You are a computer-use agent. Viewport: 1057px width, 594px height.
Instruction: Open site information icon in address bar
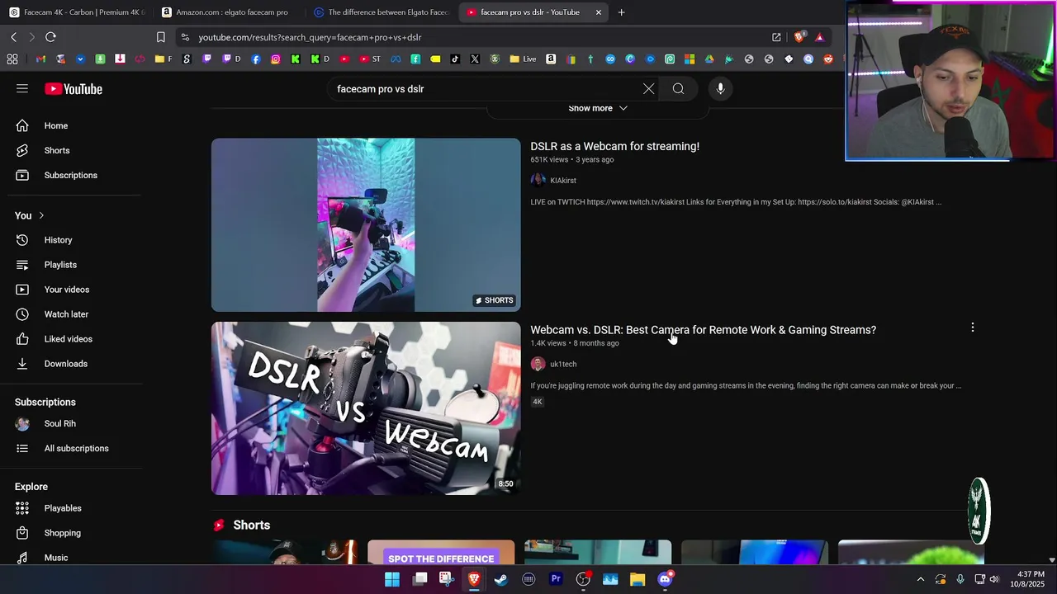[x=185, y=37]
